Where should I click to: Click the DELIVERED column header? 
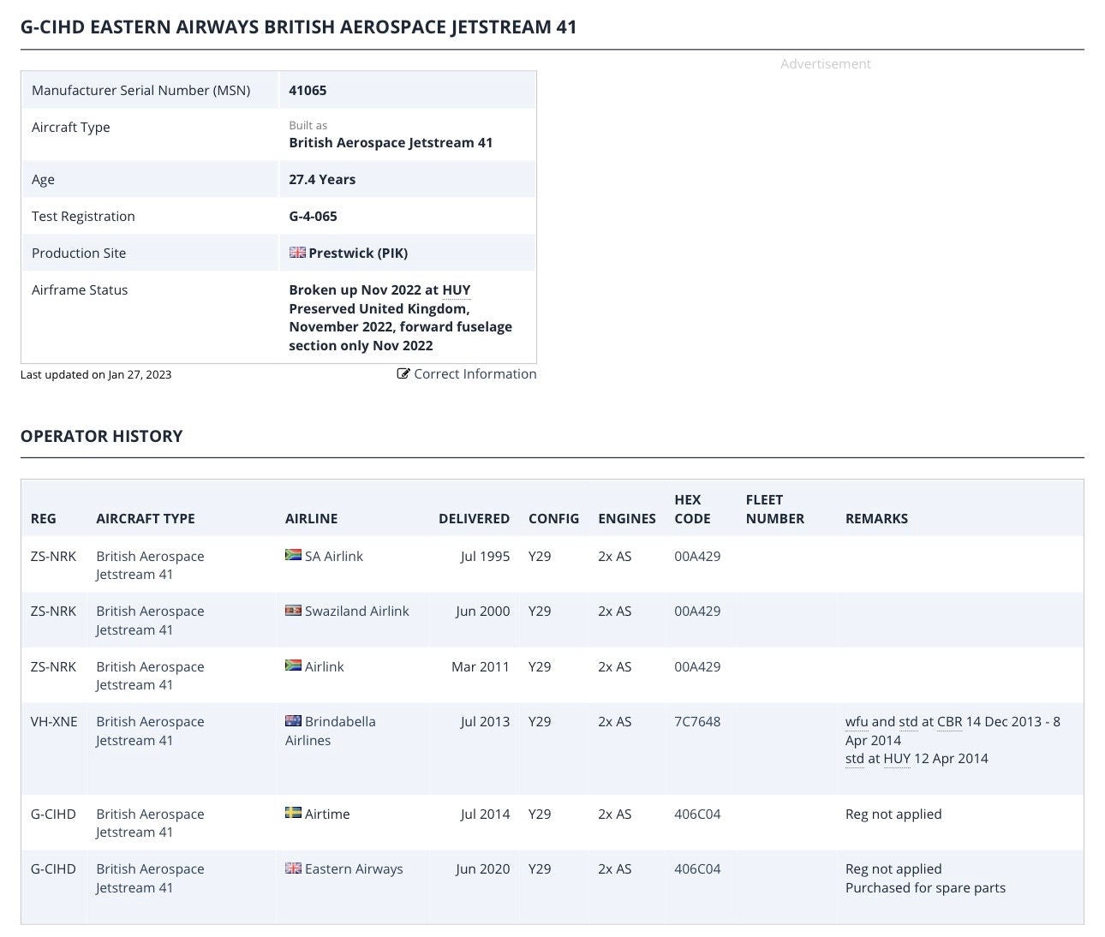[474, 518]
